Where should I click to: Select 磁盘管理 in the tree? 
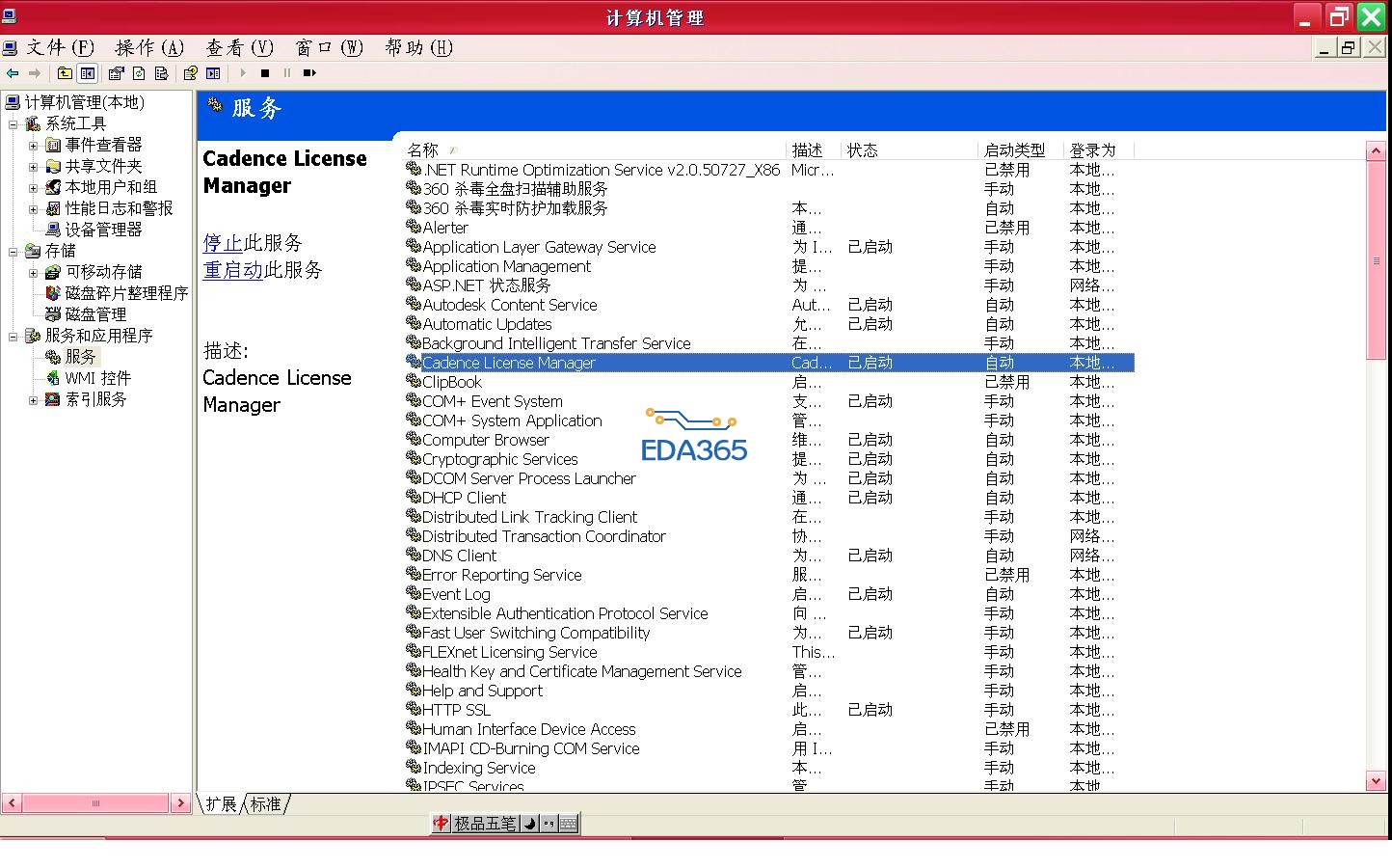pyautogui.click(x=95, y=314)
